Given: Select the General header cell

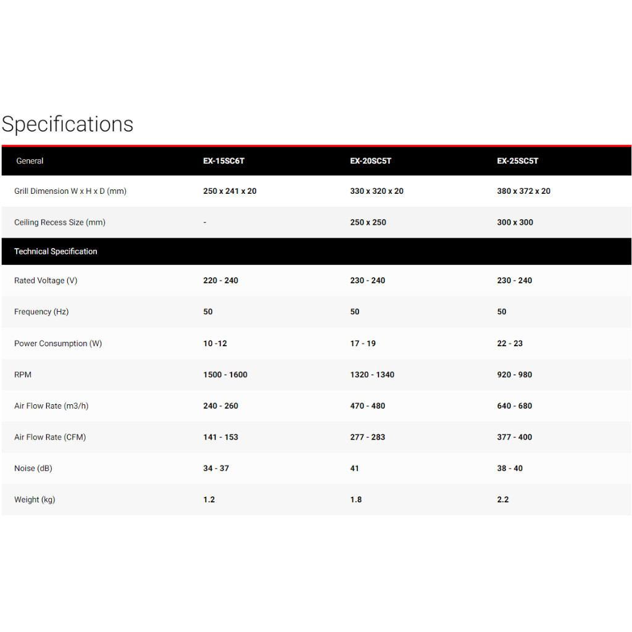Looking at the screenshot, I should click(30, 161).
